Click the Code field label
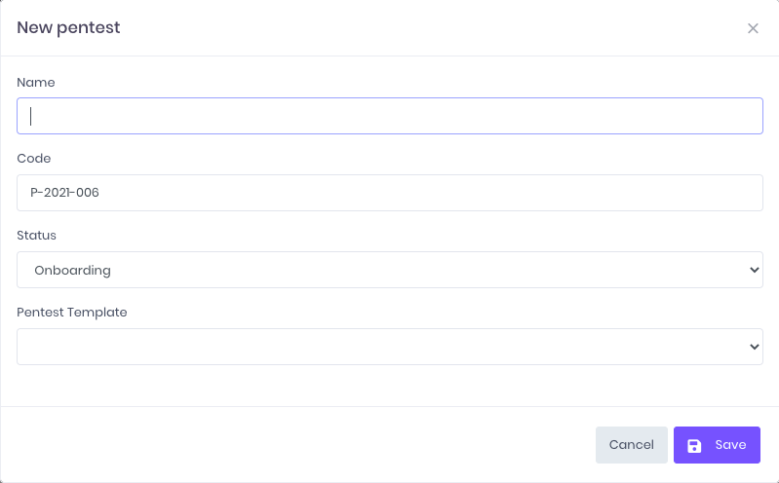 click(x=34, y=159)
